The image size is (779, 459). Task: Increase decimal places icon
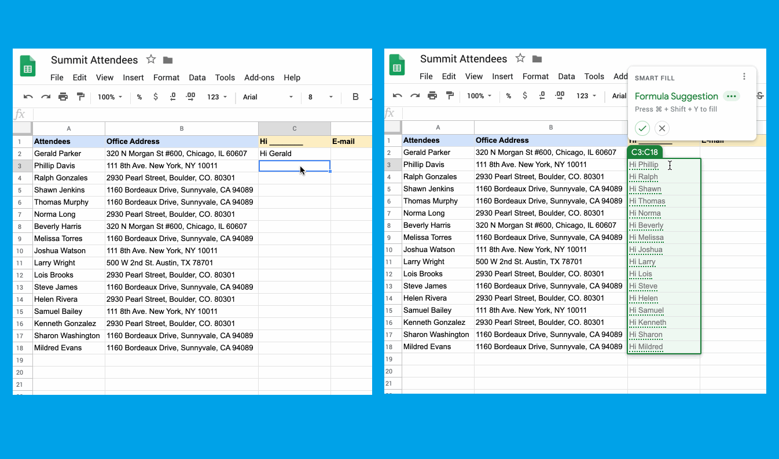(x=190, y=97)
